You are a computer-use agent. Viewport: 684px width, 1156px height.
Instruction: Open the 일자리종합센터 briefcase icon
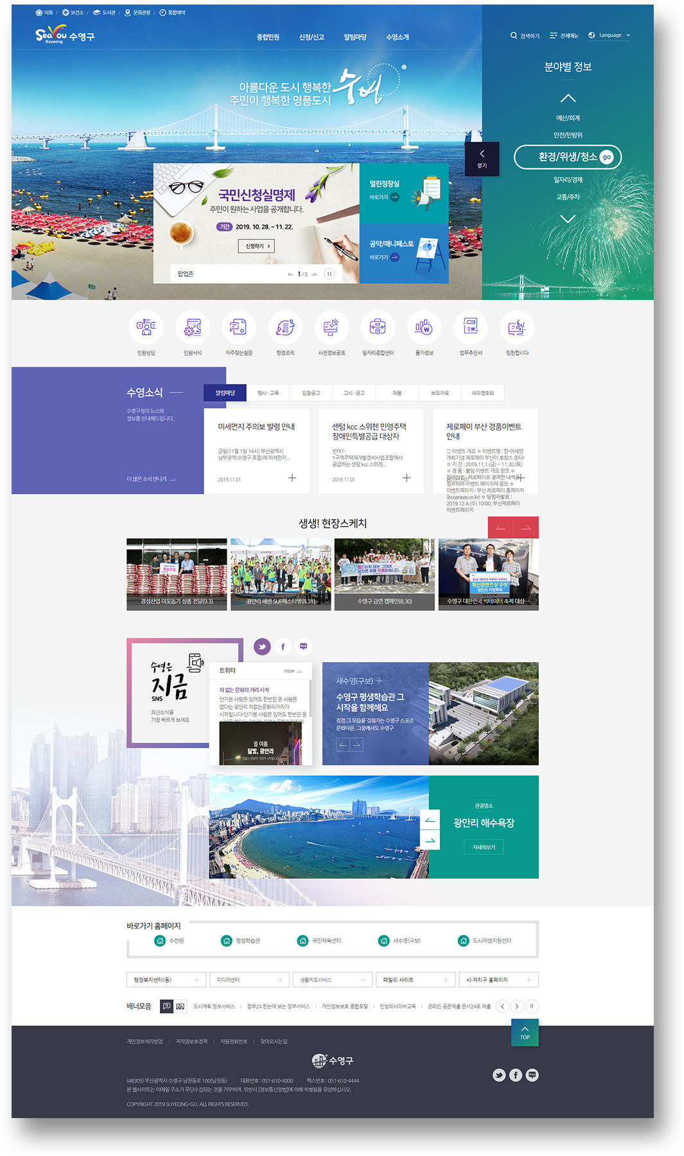click(378, 328)
